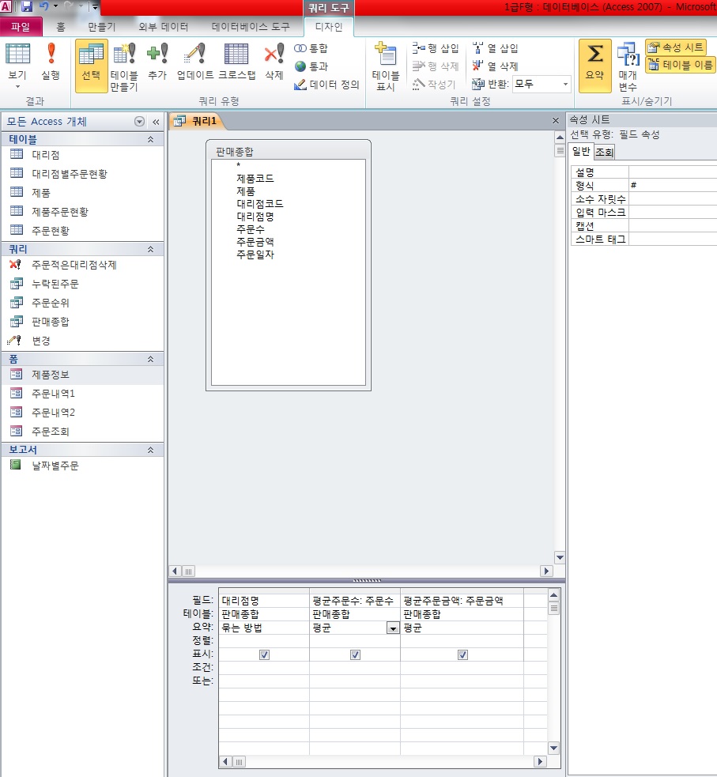Viewport: 717px width, 777px height.
Task: Switch to the 만들기 ribbon tab
Action: click(101, 27)
